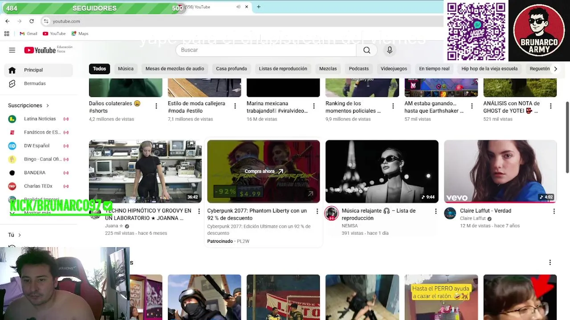Play Claire Laffut vevo thumbnail
Screen dimensions: 570x320
[x=500, y=172]
